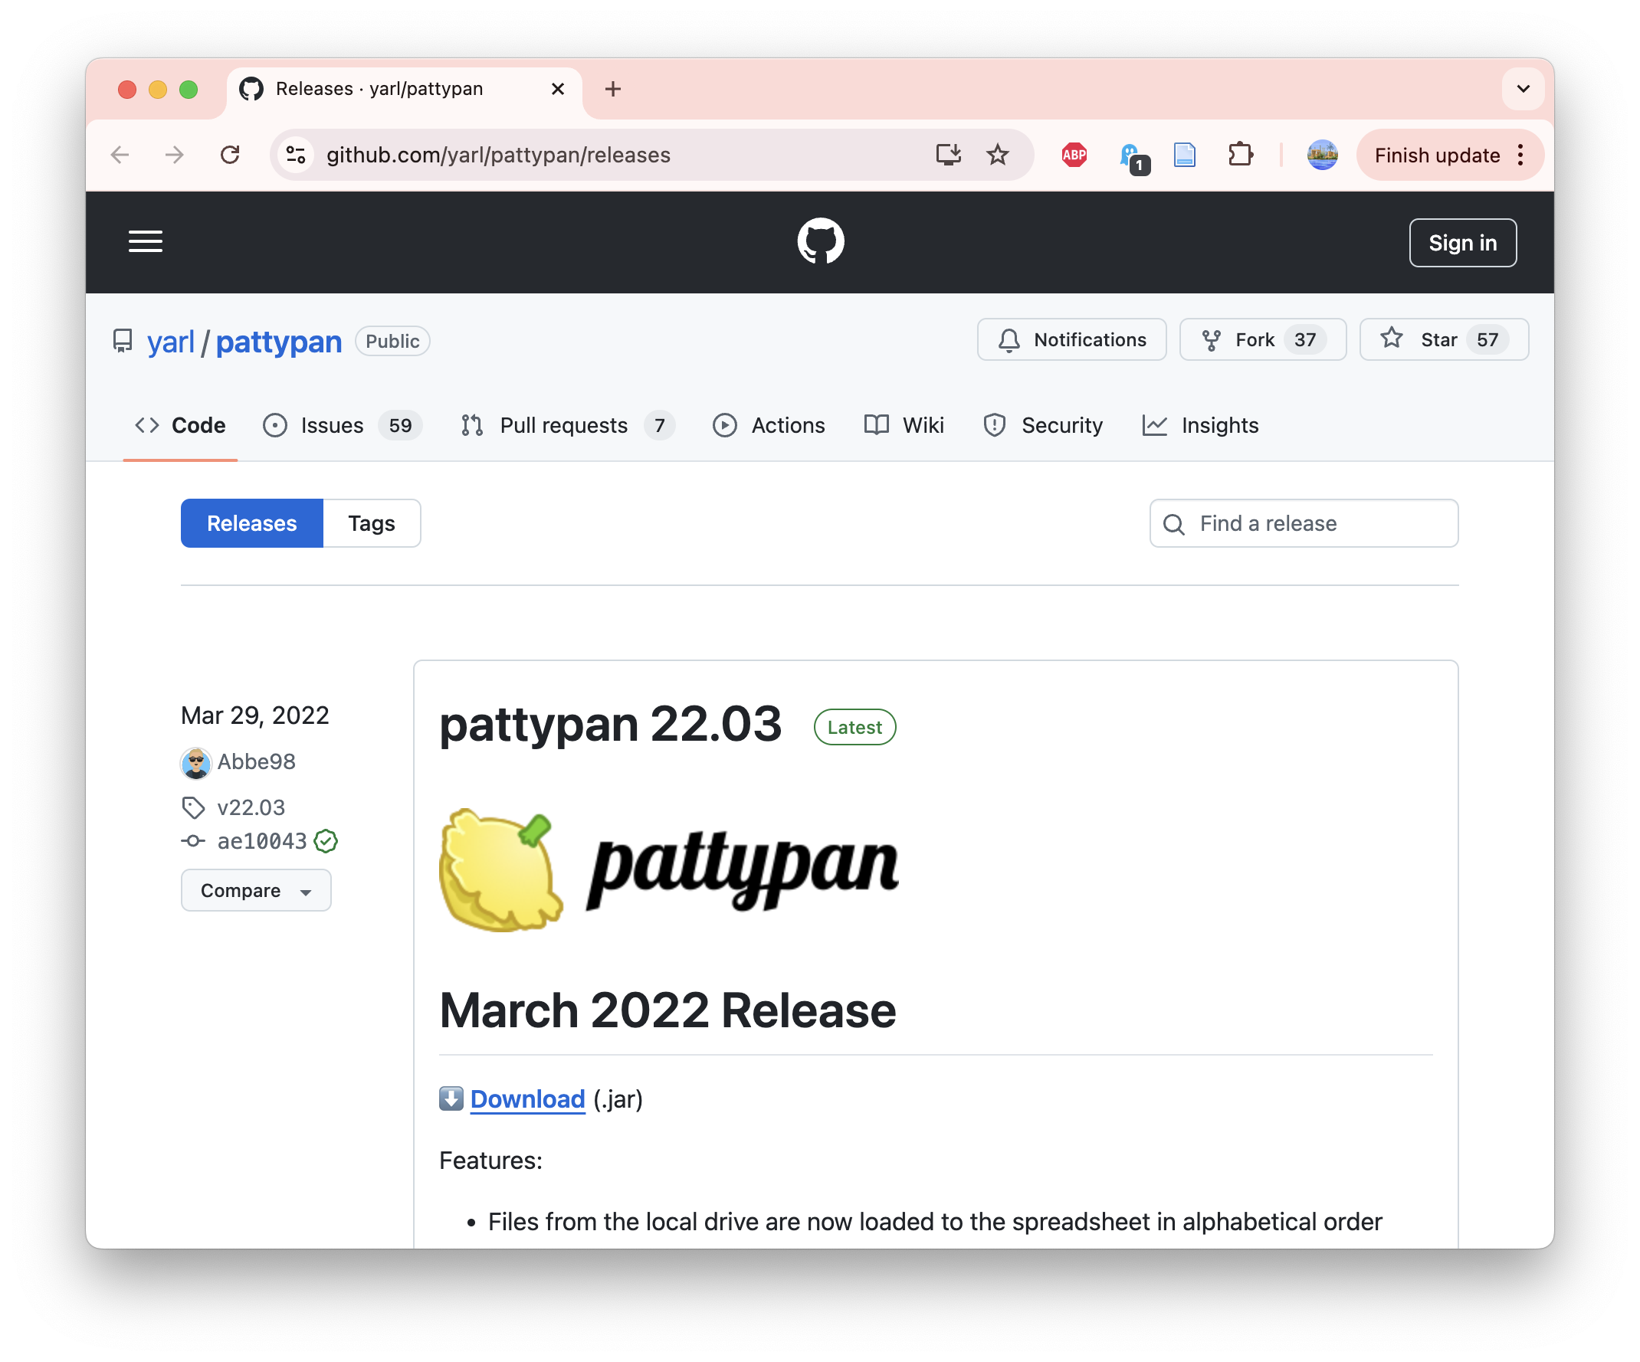Click the tag icon next to v22.03

193,807
